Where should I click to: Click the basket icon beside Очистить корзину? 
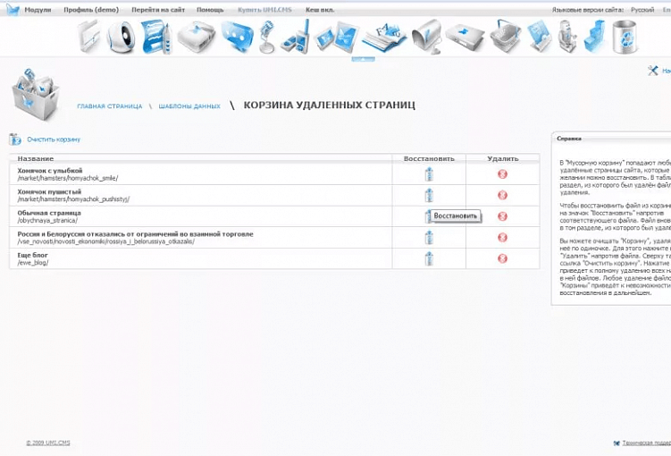15,139
